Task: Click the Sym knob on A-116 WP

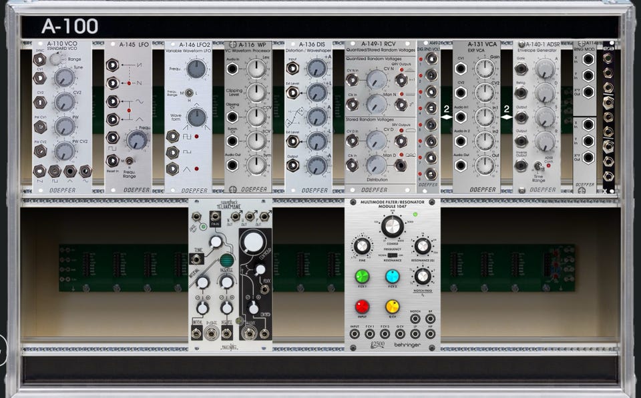Action: [x=256, y=165]
